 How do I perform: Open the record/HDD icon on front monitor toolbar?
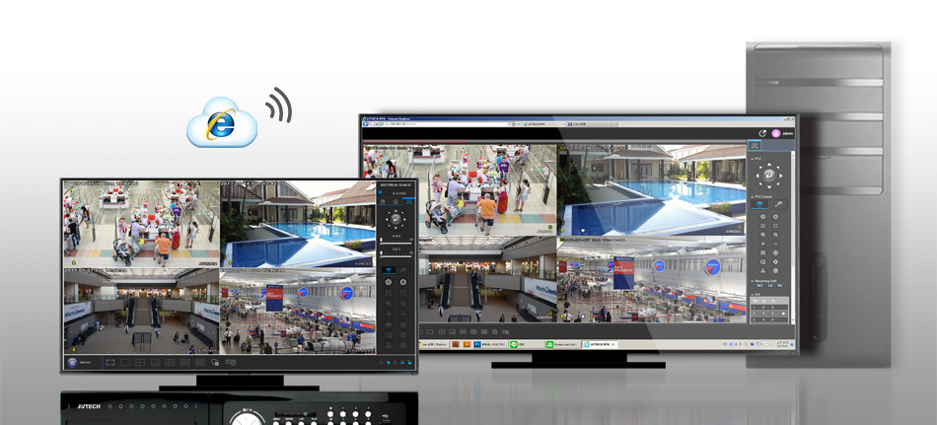[231, 362]
